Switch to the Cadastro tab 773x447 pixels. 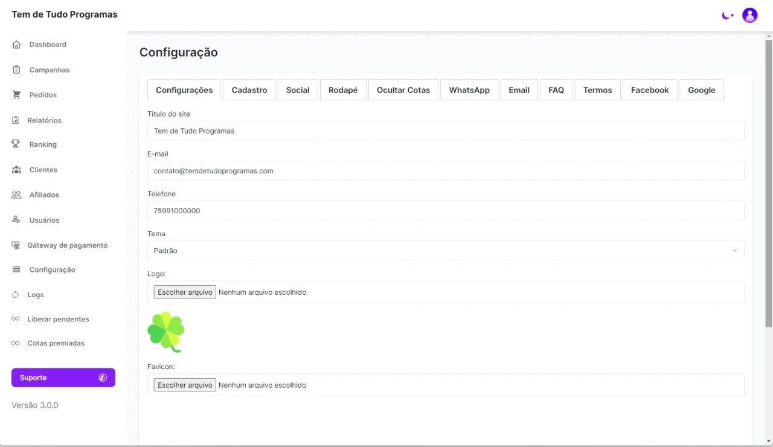pyautogui.click(x=249, y=90)
